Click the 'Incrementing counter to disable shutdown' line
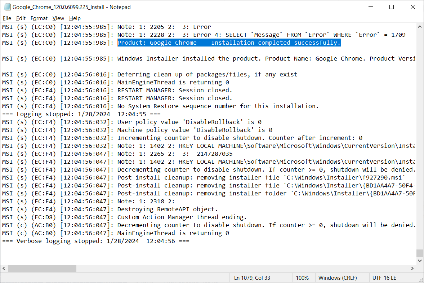 click(182, 138)
